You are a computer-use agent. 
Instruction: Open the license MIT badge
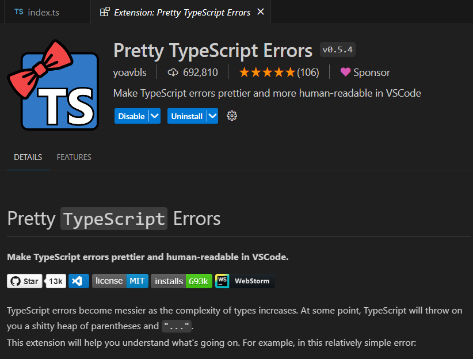120,281
